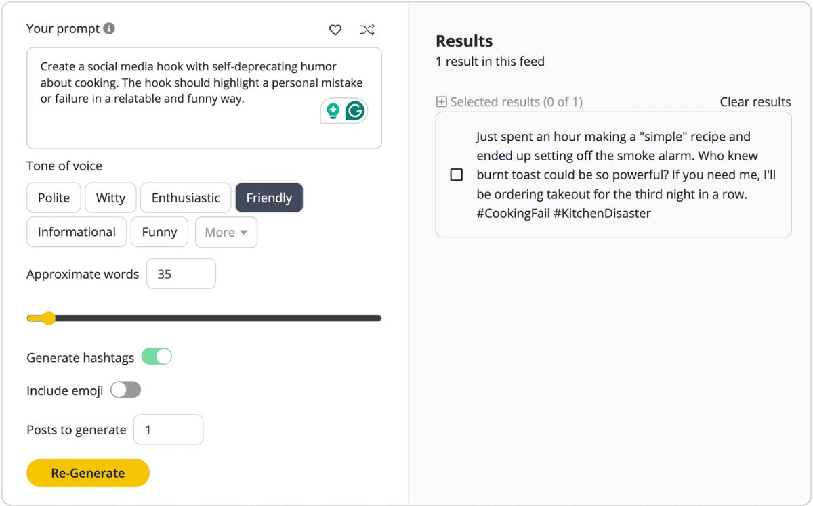Open the prompt info tooltip icon
813x506 pixels.
tap(110, 28)
